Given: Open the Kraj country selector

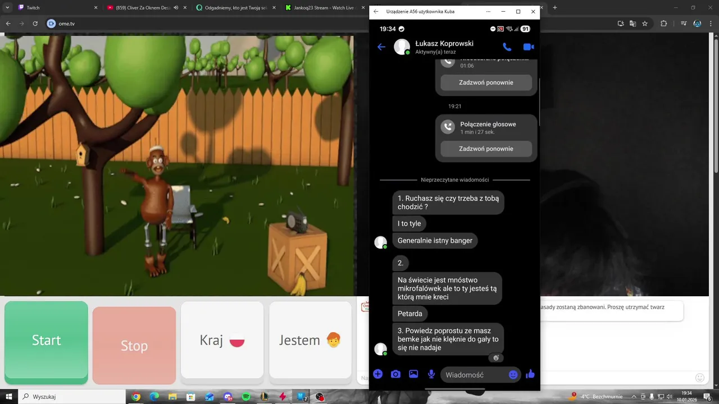Looking at the screenshot, I should [222, 340].
